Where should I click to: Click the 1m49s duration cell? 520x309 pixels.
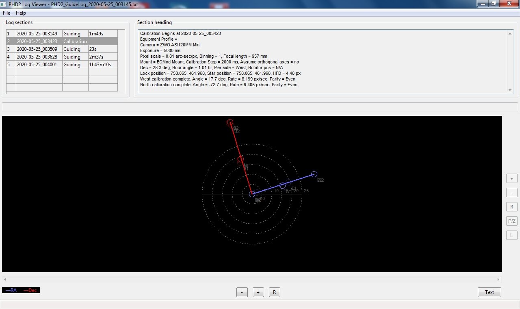coord(103,33)
